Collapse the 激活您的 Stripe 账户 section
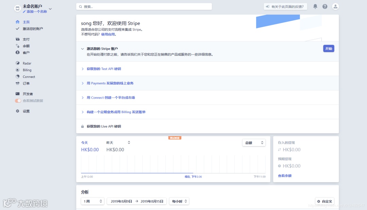Image resolution: width=367 pixels, height=210 pixels. pyautogui.click(x=82, y=49)
